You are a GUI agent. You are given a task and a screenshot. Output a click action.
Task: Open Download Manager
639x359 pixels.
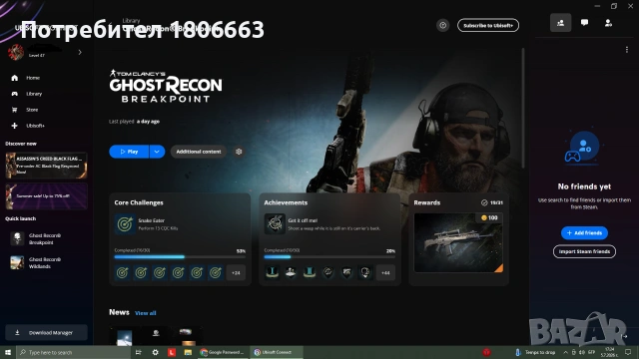47,332
